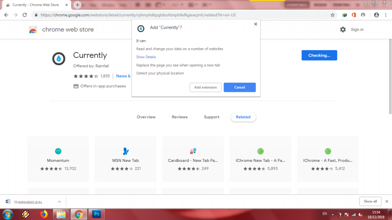
Task: Click the volume speaker tray icon
Action: [361, 215]
